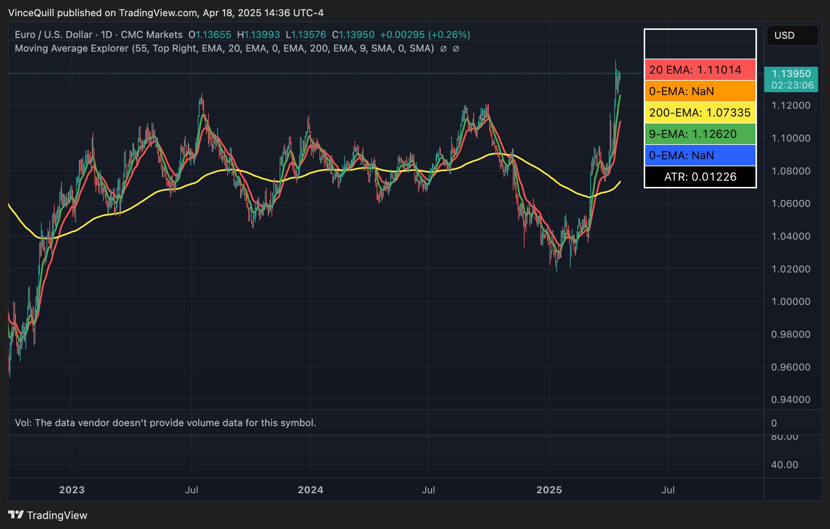Click the countdown timer 02:23:06

(792, 85)
